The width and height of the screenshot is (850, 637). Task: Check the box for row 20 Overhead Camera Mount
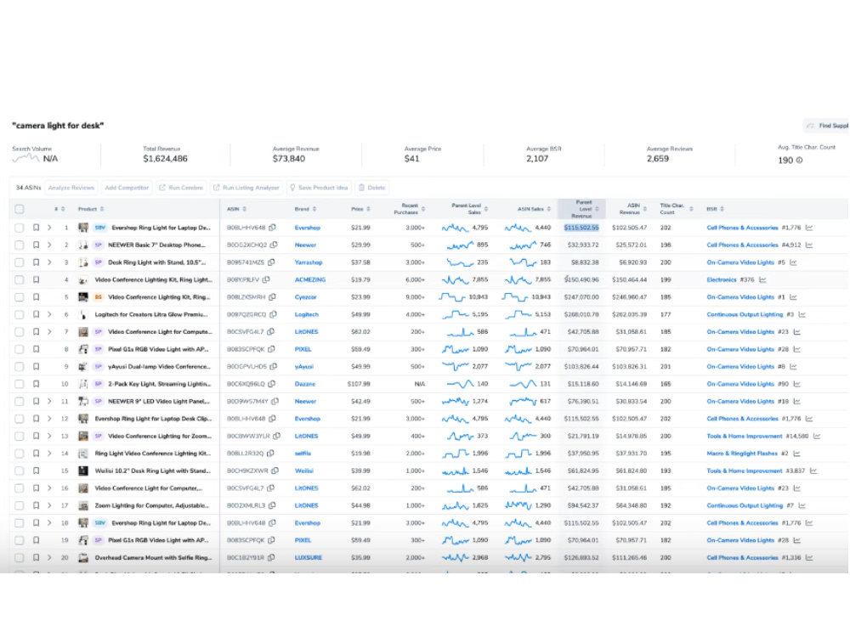click(x=20, y=557)
